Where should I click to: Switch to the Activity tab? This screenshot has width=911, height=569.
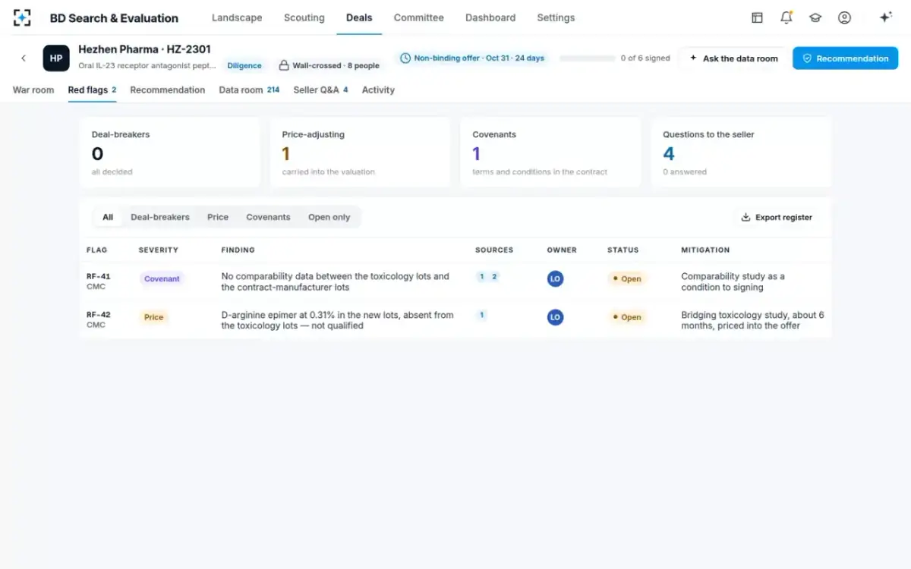tap(378, 90)
